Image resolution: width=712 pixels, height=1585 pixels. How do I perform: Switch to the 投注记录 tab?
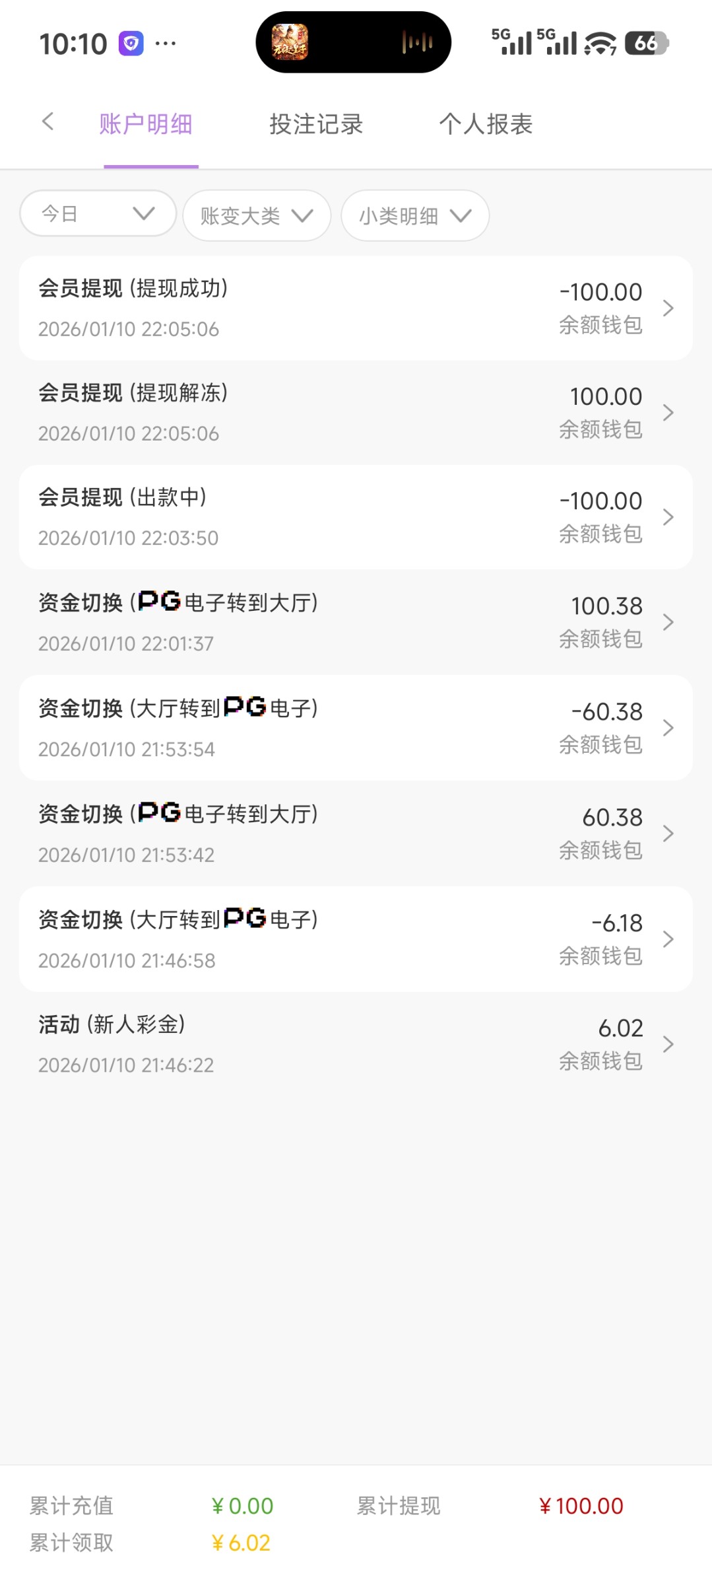tap(316, 124)
